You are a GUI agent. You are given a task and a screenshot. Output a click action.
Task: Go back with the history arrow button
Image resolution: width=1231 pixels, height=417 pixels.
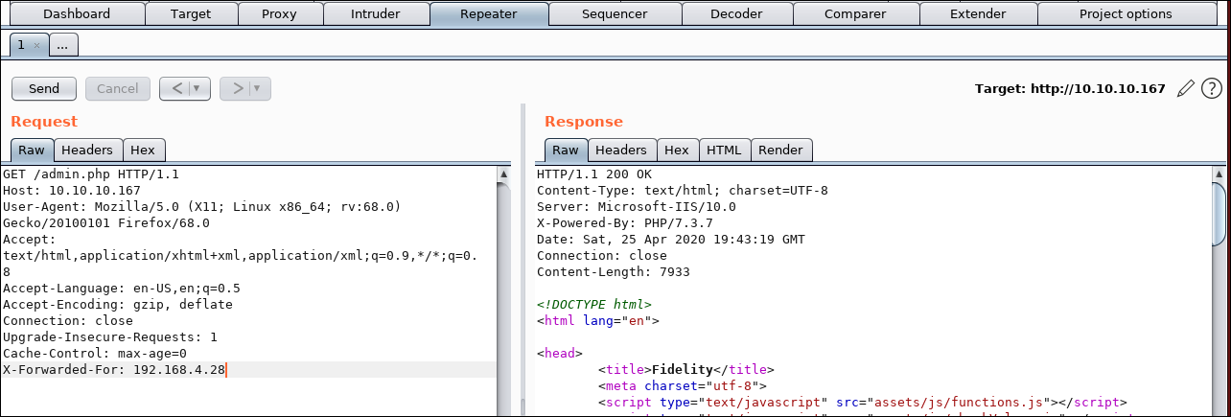[x=176, y=88]
